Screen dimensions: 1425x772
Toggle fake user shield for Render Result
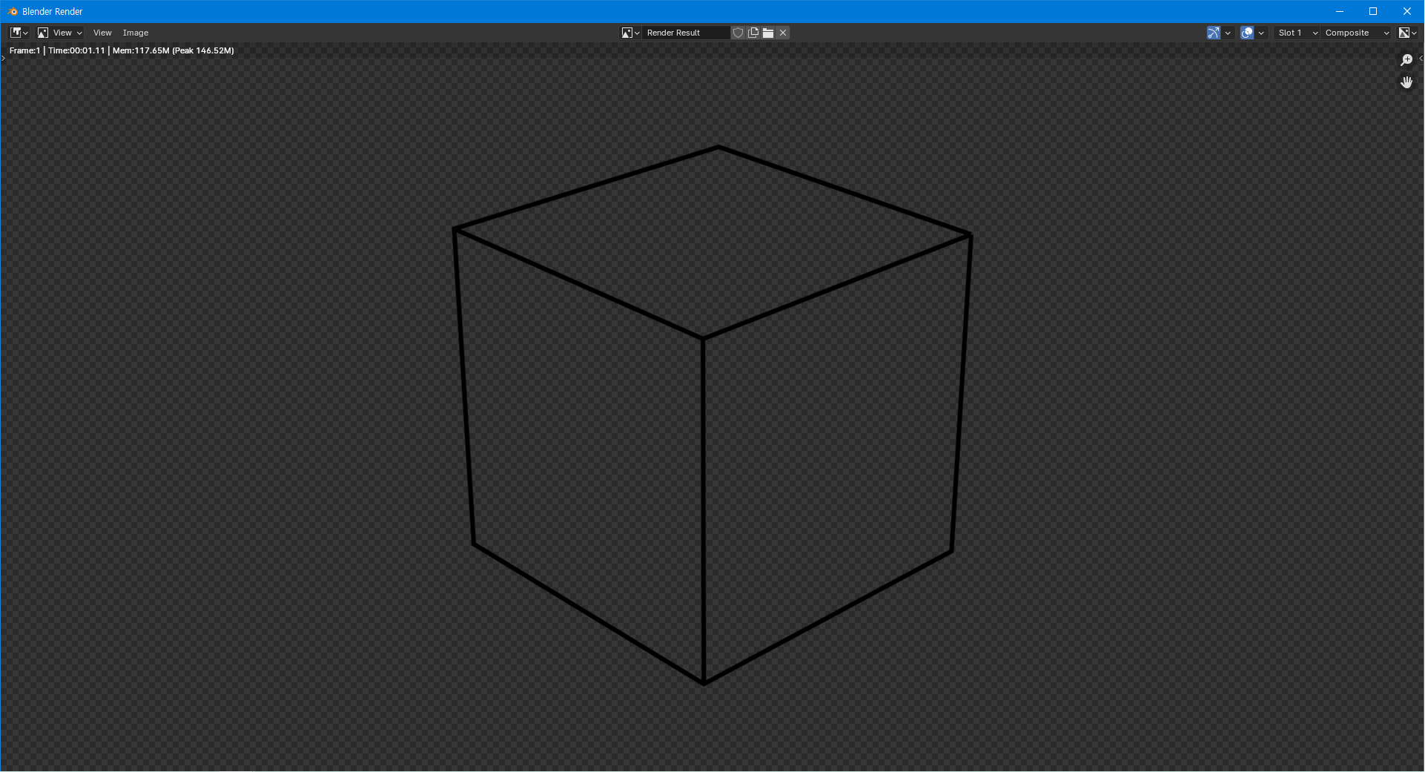click(738, 33)
